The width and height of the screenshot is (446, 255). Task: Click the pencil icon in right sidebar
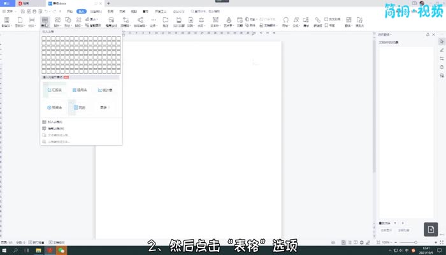[x=442, y=50]
